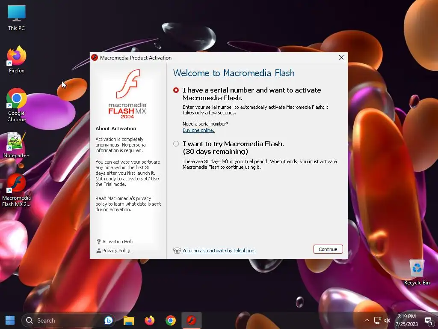This screenshot has height=329, width=438.
Task: Click the volume speaker icon in tray
Action: tap(388, 320)
